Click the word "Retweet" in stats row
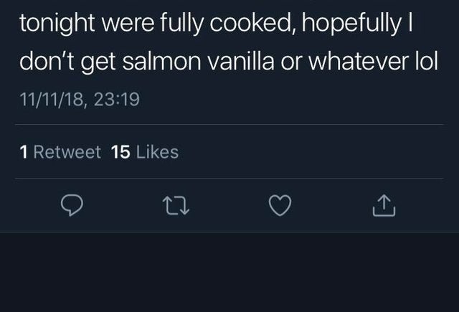Screen dimensions: 459x312 coord(67,151)
